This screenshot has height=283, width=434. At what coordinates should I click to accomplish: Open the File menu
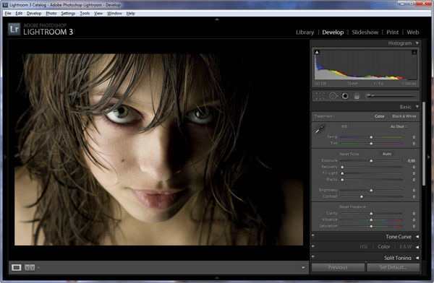8,13
